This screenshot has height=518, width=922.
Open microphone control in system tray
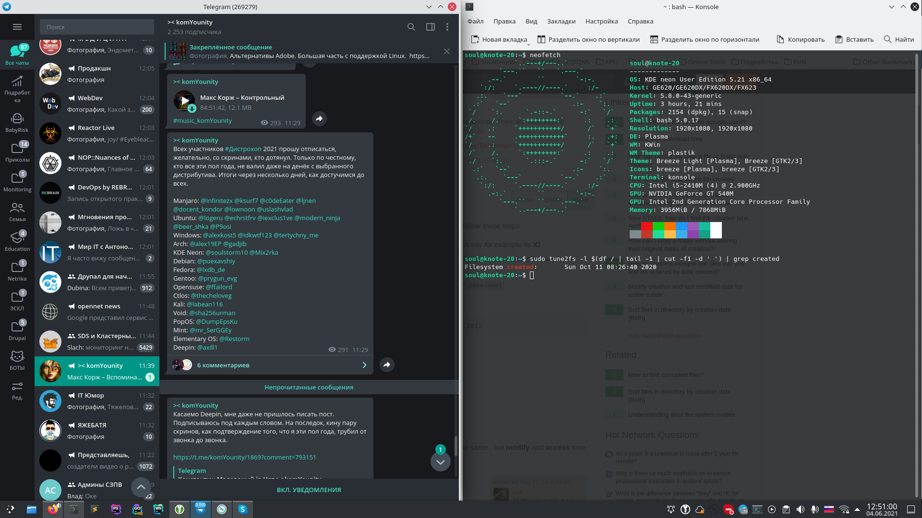[x=814, y=509]
